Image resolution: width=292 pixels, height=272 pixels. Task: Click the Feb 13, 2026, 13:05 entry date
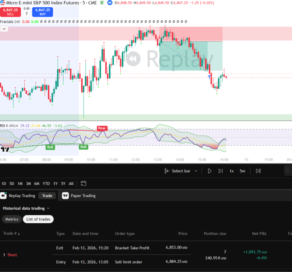pyautogui.click(x=90, y=262)
